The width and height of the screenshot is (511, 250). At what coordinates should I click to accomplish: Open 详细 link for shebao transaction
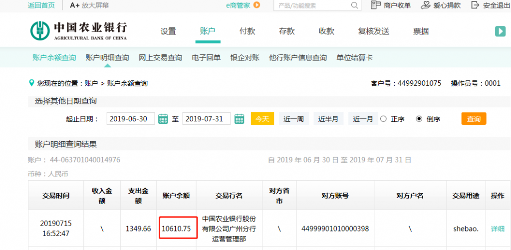(x=498, y=229)
